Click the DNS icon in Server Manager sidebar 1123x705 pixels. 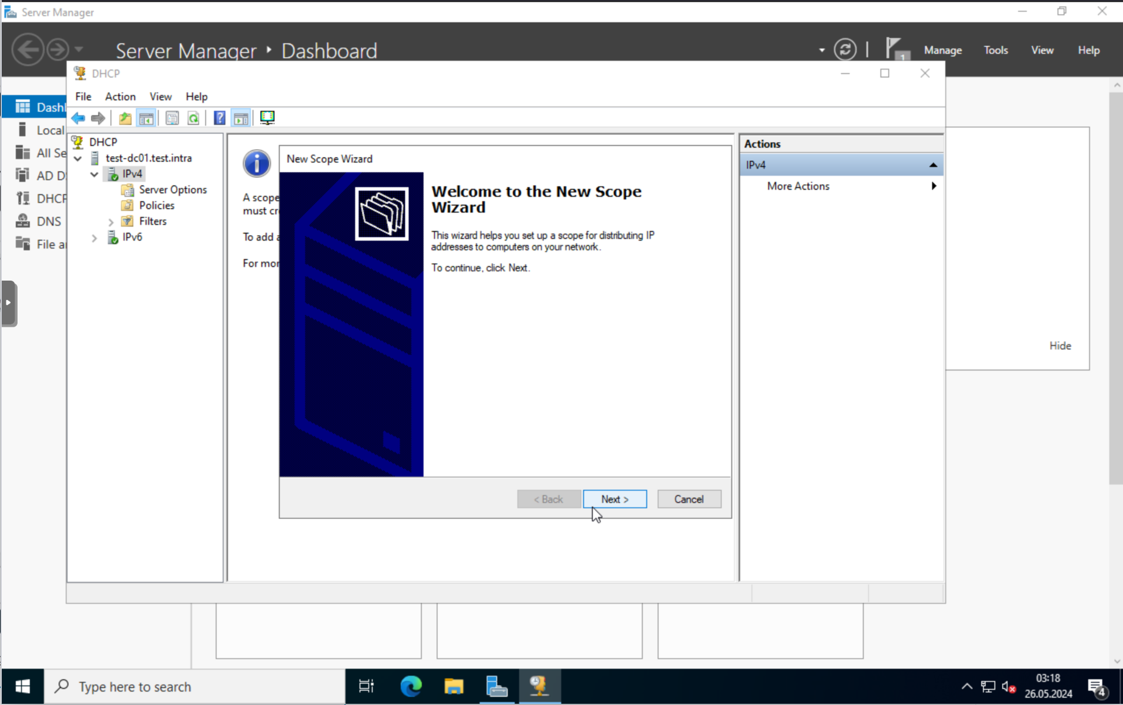(x=23, y=221)
